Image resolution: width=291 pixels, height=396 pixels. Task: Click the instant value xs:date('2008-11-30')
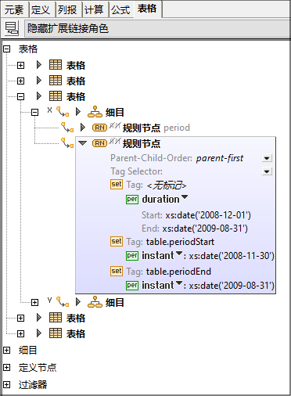232,256
